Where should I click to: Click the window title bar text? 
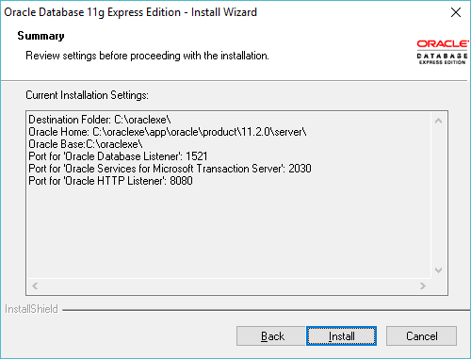tap(130, 12)
